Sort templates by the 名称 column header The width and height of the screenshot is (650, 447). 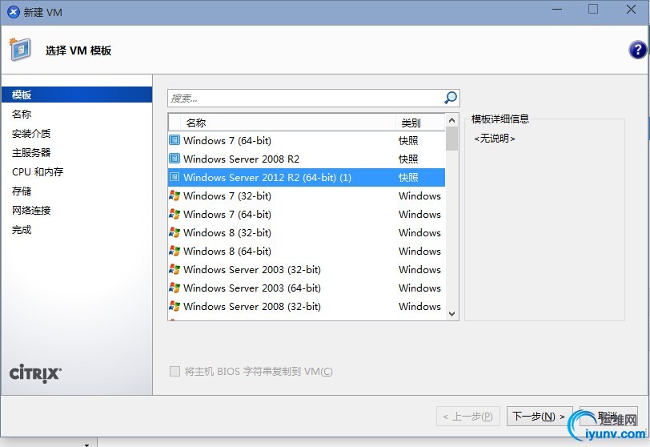coord(288,123)
